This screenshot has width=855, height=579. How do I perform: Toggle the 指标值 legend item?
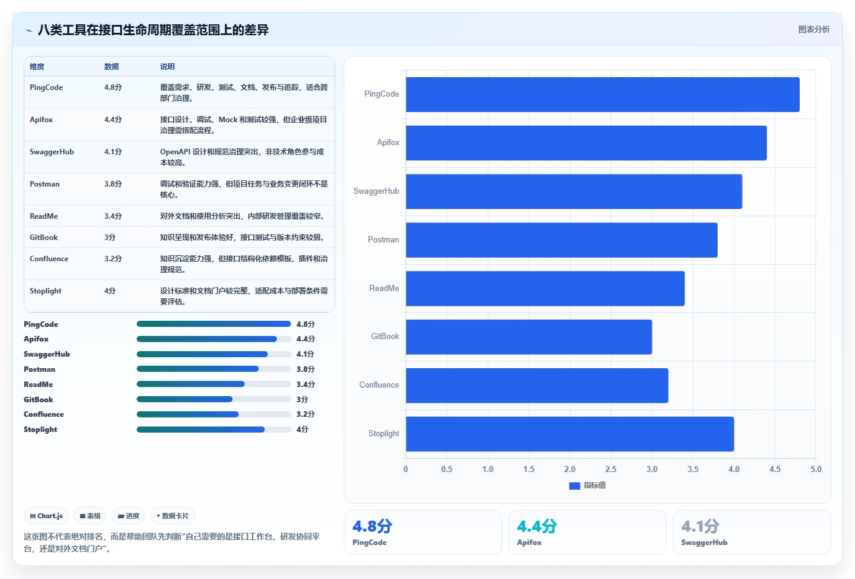coord(587,485)
